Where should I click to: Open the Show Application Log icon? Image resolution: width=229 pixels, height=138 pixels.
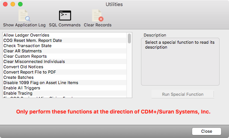click(24, 15)
